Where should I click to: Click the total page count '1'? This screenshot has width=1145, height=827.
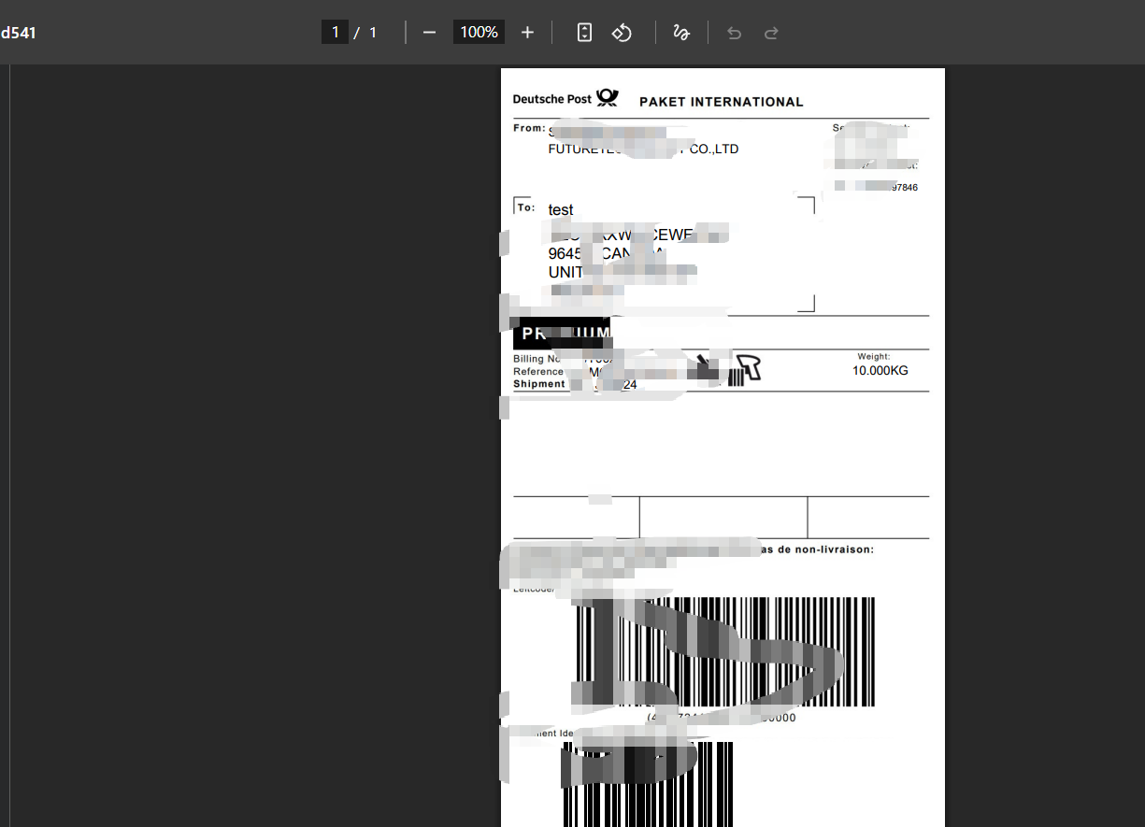coord(373,33)
